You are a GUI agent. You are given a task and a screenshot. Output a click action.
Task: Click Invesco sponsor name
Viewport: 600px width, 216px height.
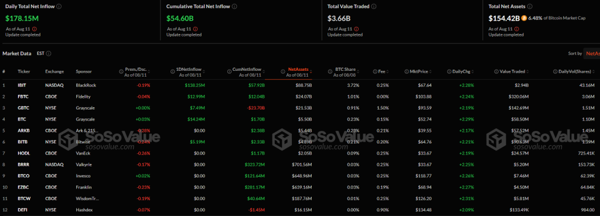83,176
